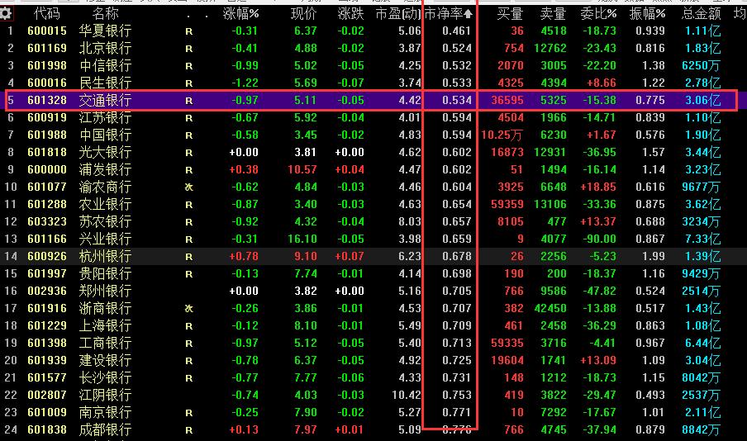Click buy volume 10.25万 of 中国银行
This screenshot has width=747, height=441.
(502, 135)
